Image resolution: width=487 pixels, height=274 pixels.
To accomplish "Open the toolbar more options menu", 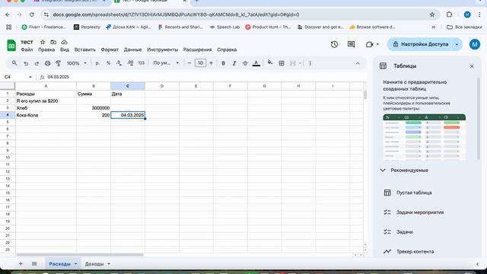I will tap(310, 63).
